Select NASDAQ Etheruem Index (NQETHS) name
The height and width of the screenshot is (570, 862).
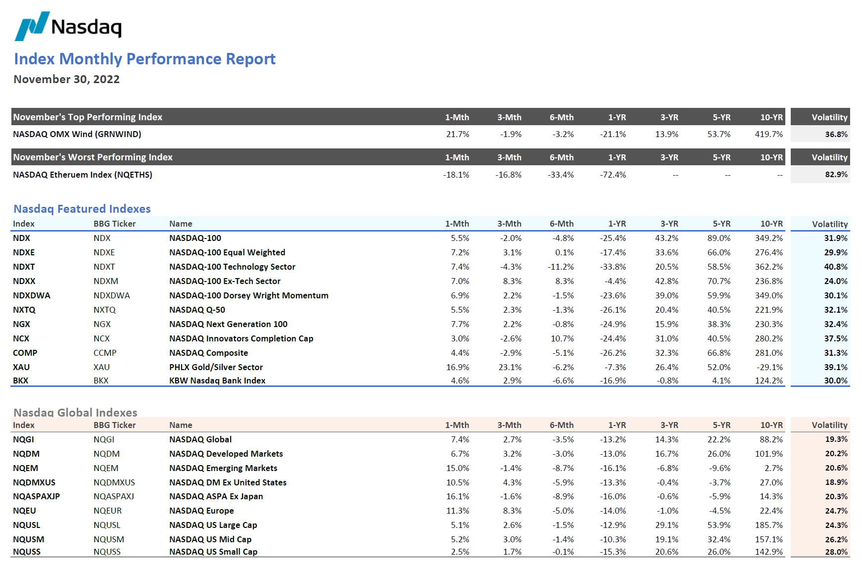83,175
